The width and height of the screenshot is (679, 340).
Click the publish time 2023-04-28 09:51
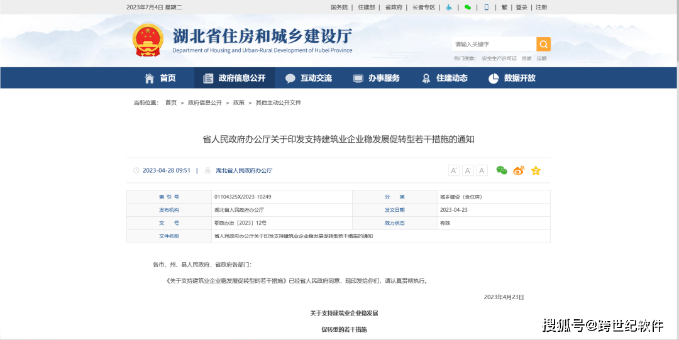coord(167,171)
